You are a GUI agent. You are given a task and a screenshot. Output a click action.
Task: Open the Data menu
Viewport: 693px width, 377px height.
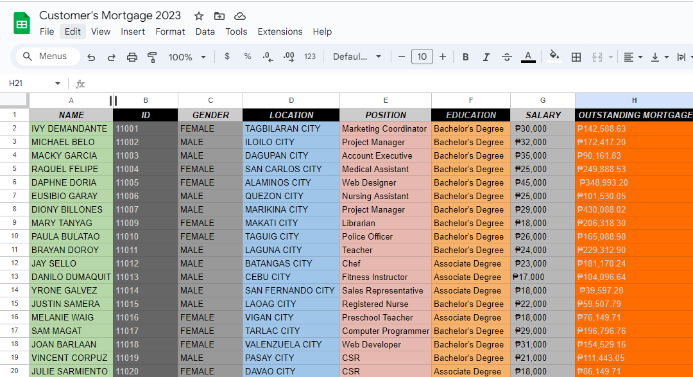[x=205, y=32]
